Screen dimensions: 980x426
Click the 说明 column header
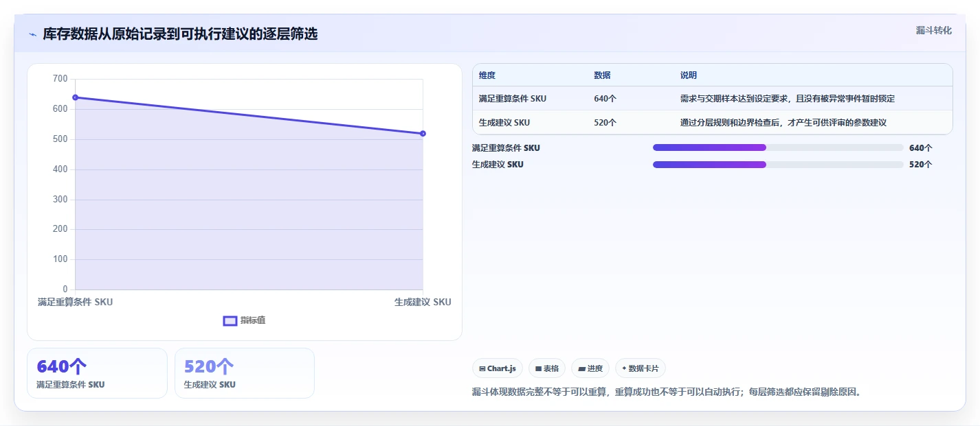pos(689,75)
